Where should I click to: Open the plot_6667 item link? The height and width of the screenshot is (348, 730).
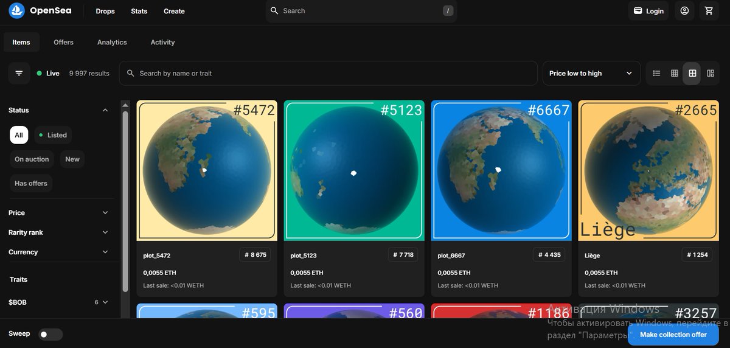pos(451,256)
